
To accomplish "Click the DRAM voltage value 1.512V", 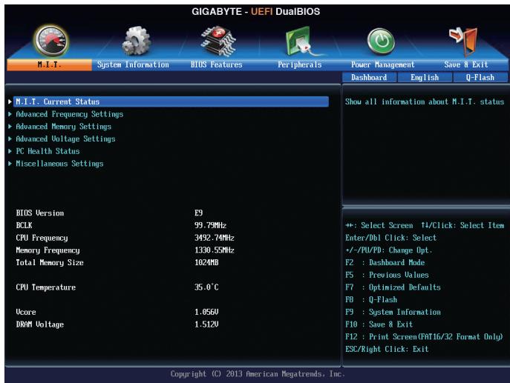I will tap(206, 324).
